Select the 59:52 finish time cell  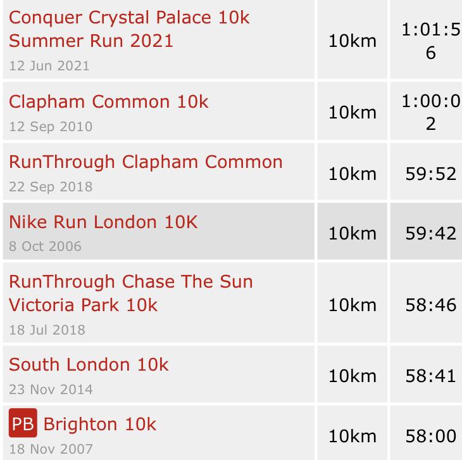pyautogui.click(x=431, y=174)
